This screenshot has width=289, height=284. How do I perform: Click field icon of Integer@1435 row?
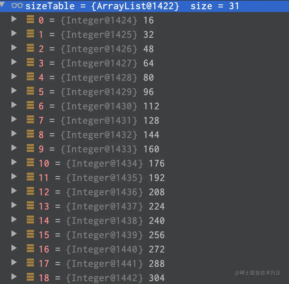tap(30, 177)
